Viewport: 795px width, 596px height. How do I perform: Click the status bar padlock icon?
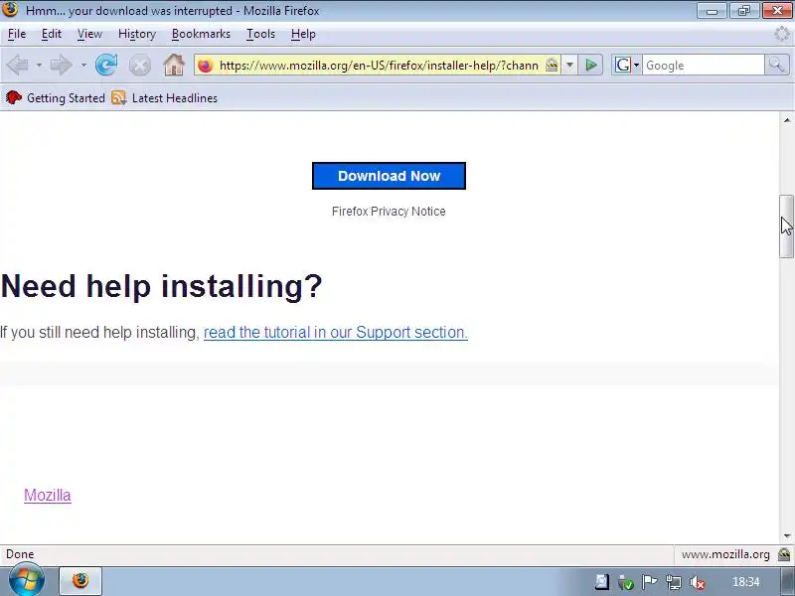[784, 554]
